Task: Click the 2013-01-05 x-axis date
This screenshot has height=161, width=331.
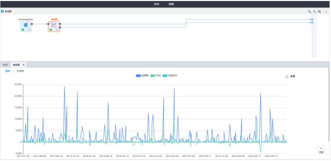Action: coord(23,156)
